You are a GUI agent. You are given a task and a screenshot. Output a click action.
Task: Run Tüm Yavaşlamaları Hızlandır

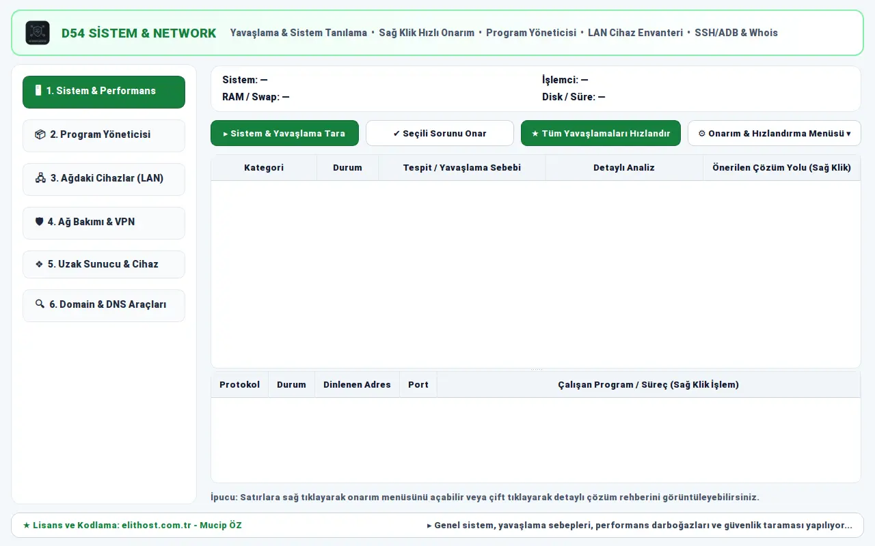tap(601, 133)
